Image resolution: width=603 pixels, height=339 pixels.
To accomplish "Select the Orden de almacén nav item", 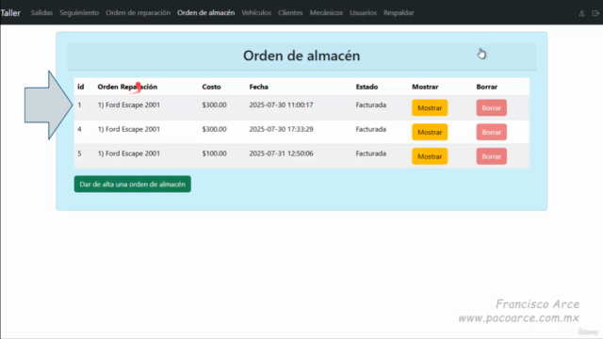I will pyautogui.click(x=205, y=12).
